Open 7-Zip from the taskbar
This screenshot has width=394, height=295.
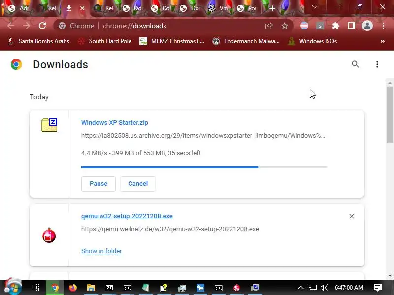(x=109, y=288)
